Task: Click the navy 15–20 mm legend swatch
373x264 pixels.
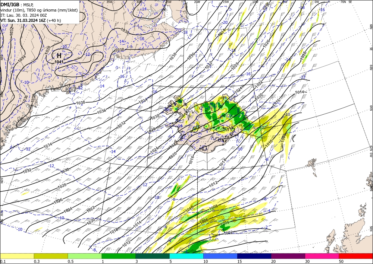Action: pos(254,256)
